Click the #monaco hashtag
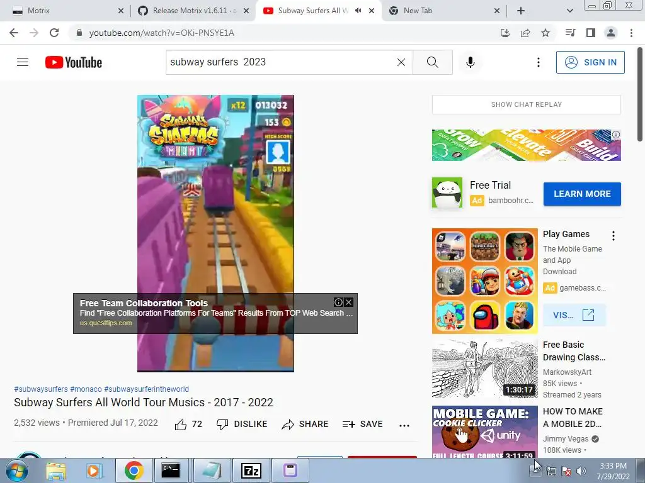This screenshot has height=483, width=645. [x=86, y=389]
